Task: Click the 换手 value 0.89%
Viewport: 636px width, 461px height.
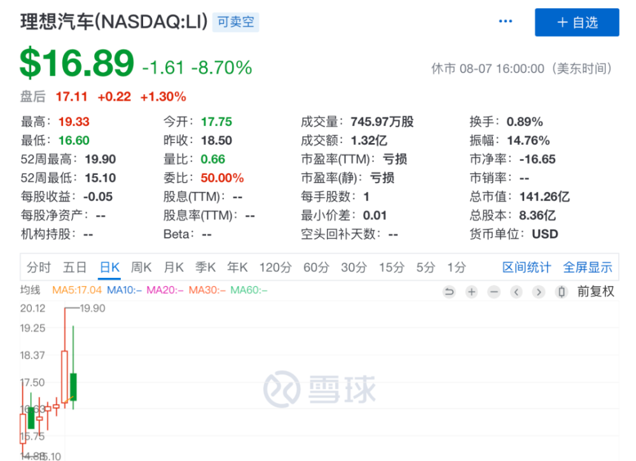Action: coord(525,121)
